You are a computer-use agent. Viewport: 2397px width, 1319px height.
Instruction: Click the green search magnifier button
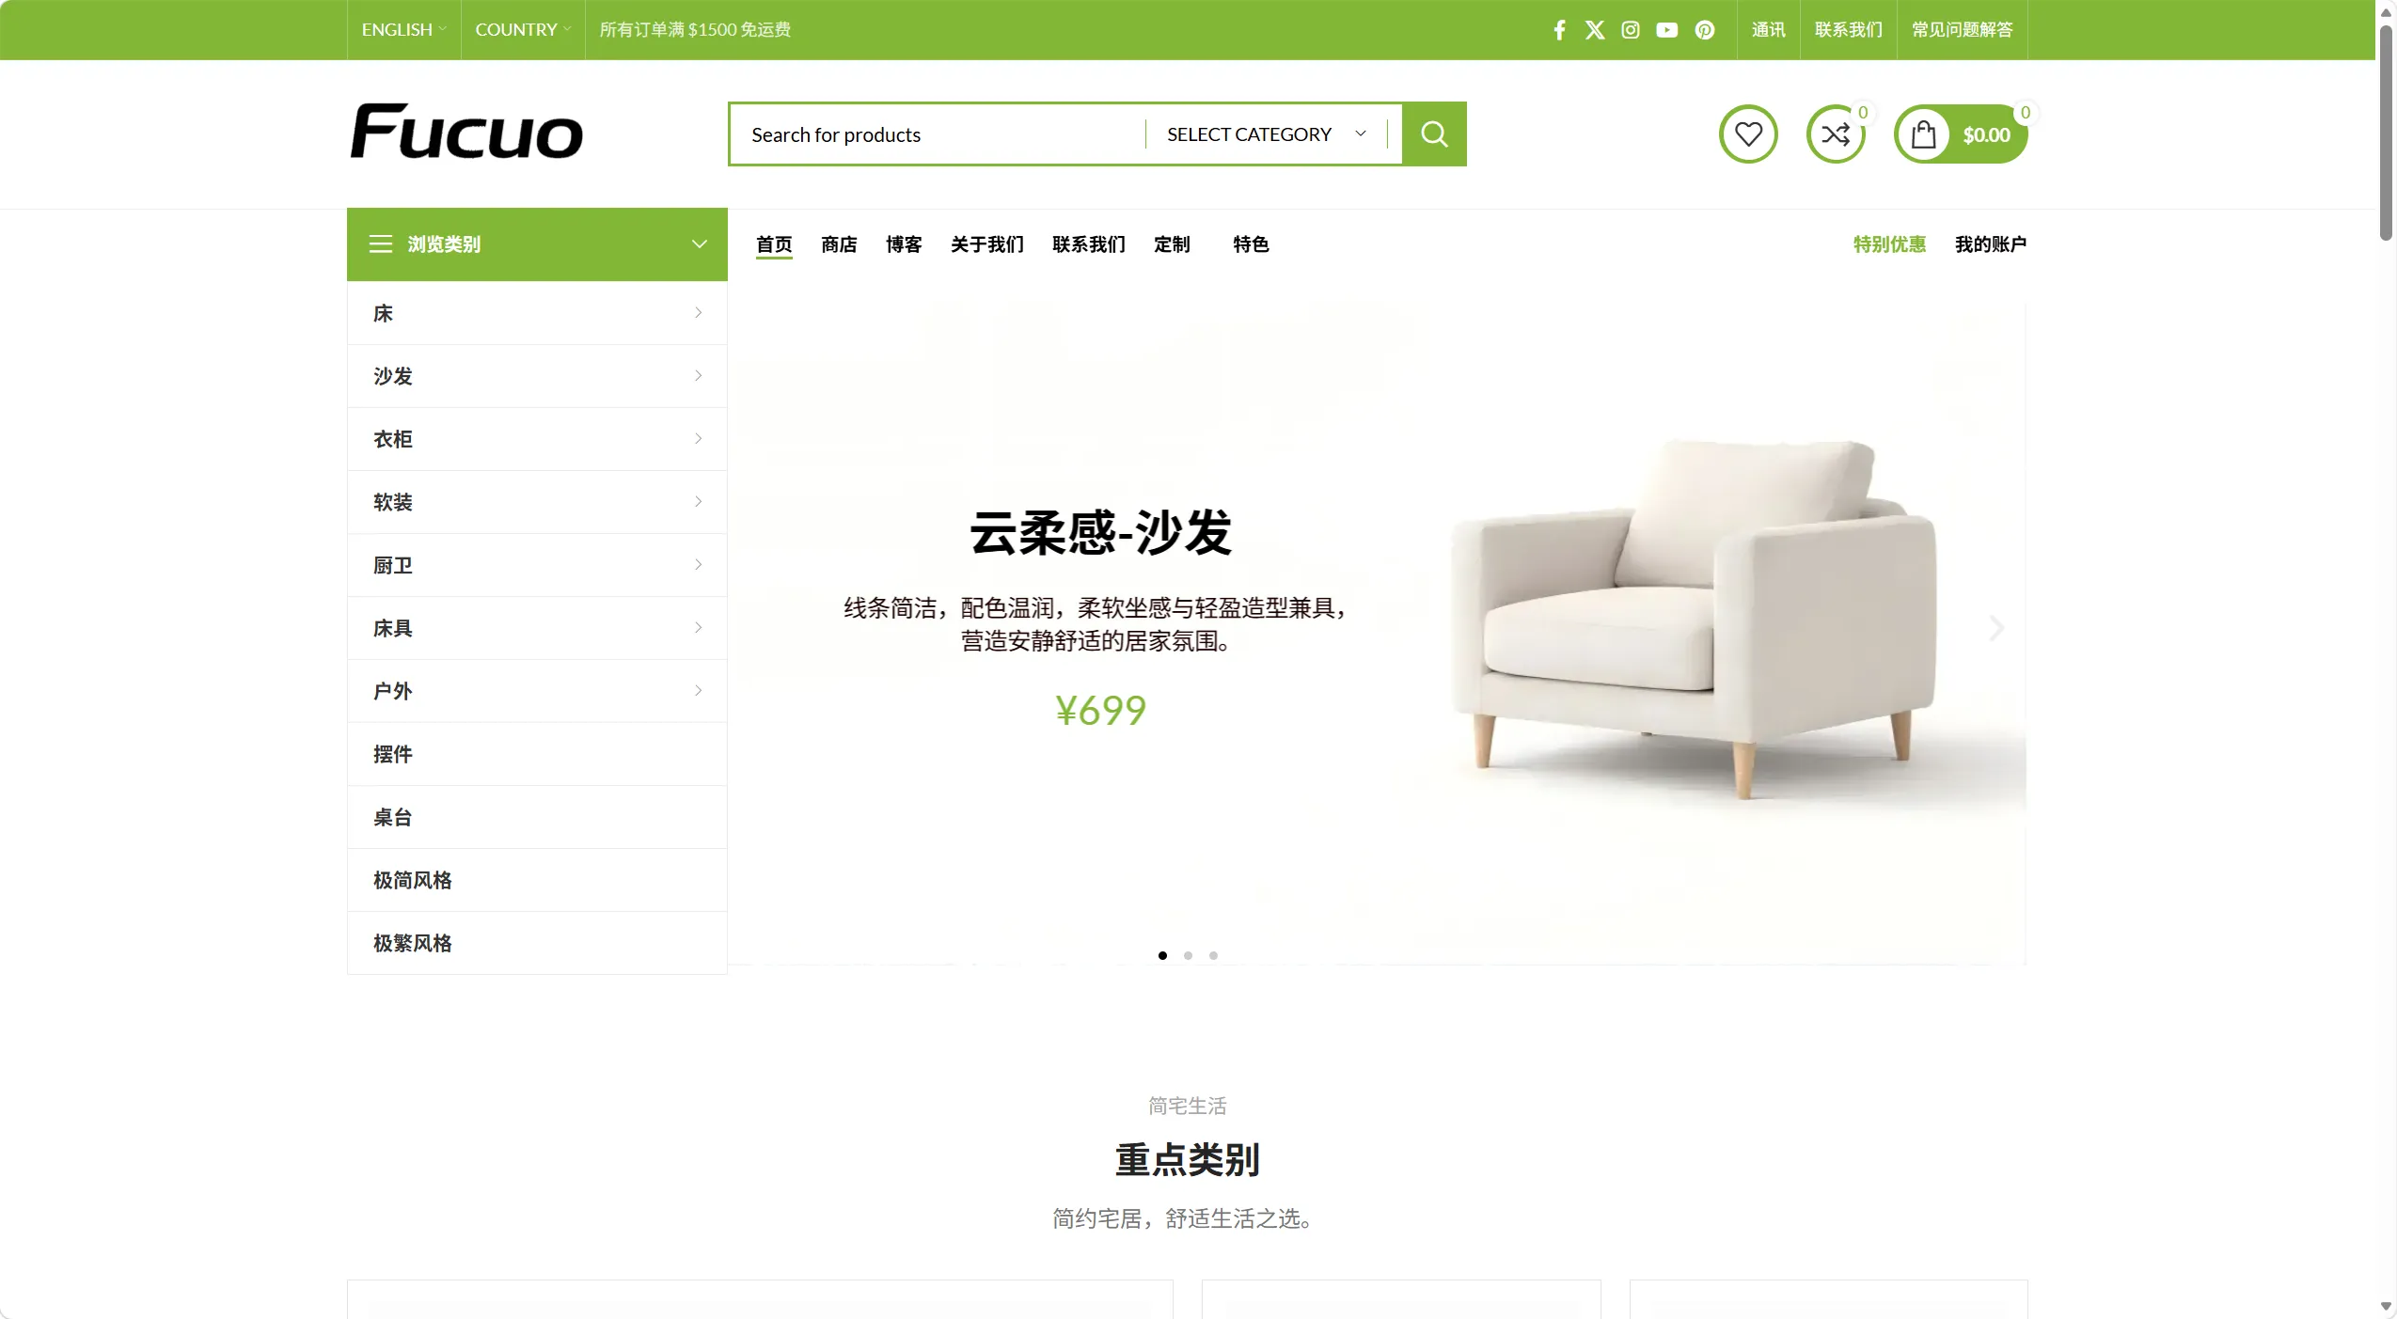tap(1434, 133)
